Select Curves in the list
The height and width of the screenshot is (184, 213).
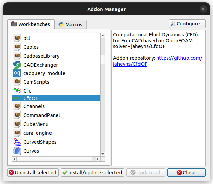(x=56, y=151)
